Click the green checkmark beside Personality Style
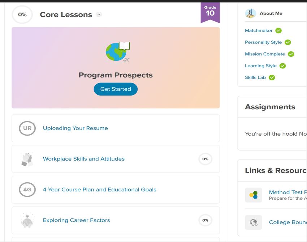 click(287, 42)
